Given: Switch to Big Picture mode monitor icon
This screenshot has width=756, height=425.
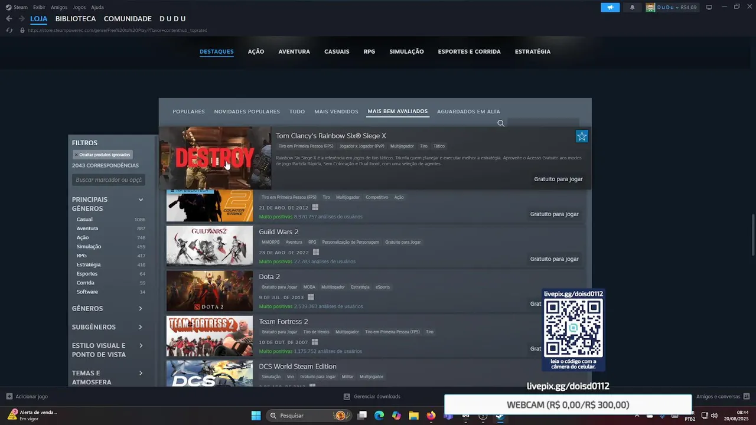Looking at the screenshot, I should (x=709, y=7).
